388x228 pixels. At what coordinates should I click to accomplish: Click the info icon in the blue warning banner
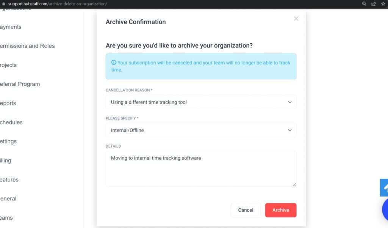tap(114, 62)
